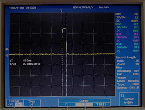Click the 00:12:38 clock time
145x110 pixels.
click(31, 8)
